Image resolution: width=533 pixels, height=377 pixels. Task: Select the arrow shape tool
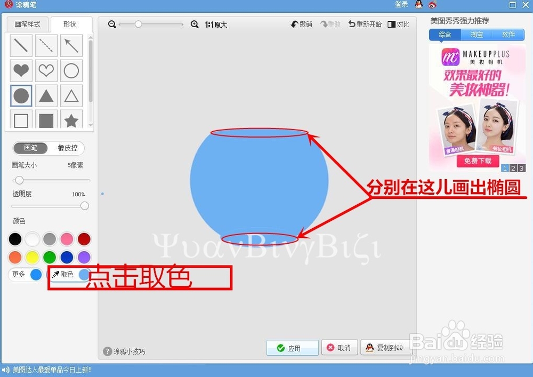coord(71,45)
